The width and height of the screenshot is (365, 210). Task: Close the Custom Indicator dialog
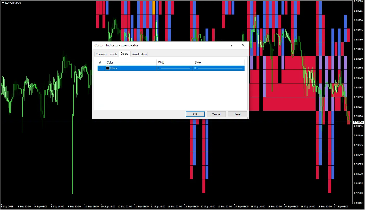click(243, 45)
